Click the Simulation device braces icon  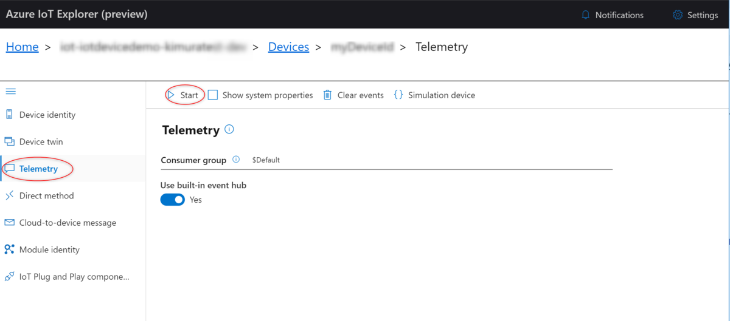[398, 95]
